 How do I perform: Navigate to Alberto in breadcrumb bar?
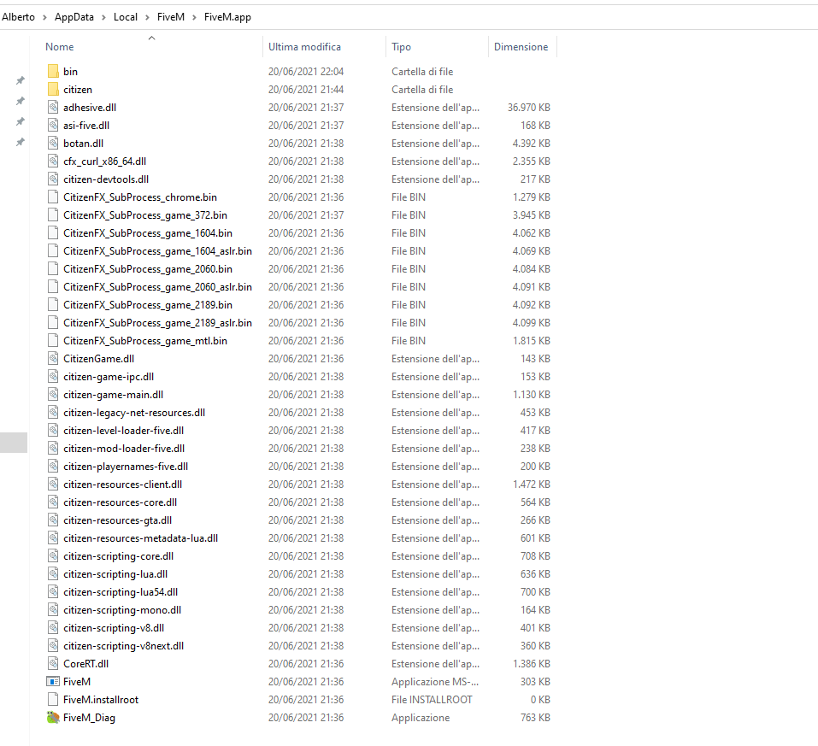18,16
